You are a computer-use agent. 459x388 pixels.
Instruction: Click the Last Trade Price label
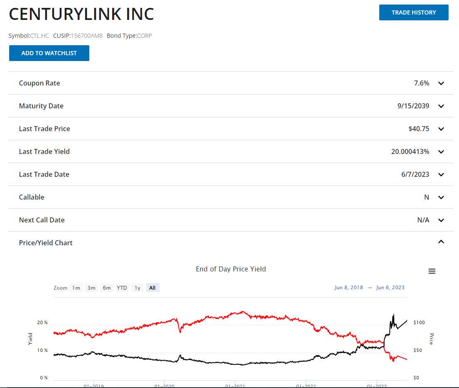point(44,129)
